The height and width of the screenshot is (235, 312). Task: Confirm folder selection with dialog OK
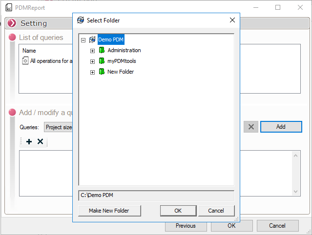click(178, 211)
